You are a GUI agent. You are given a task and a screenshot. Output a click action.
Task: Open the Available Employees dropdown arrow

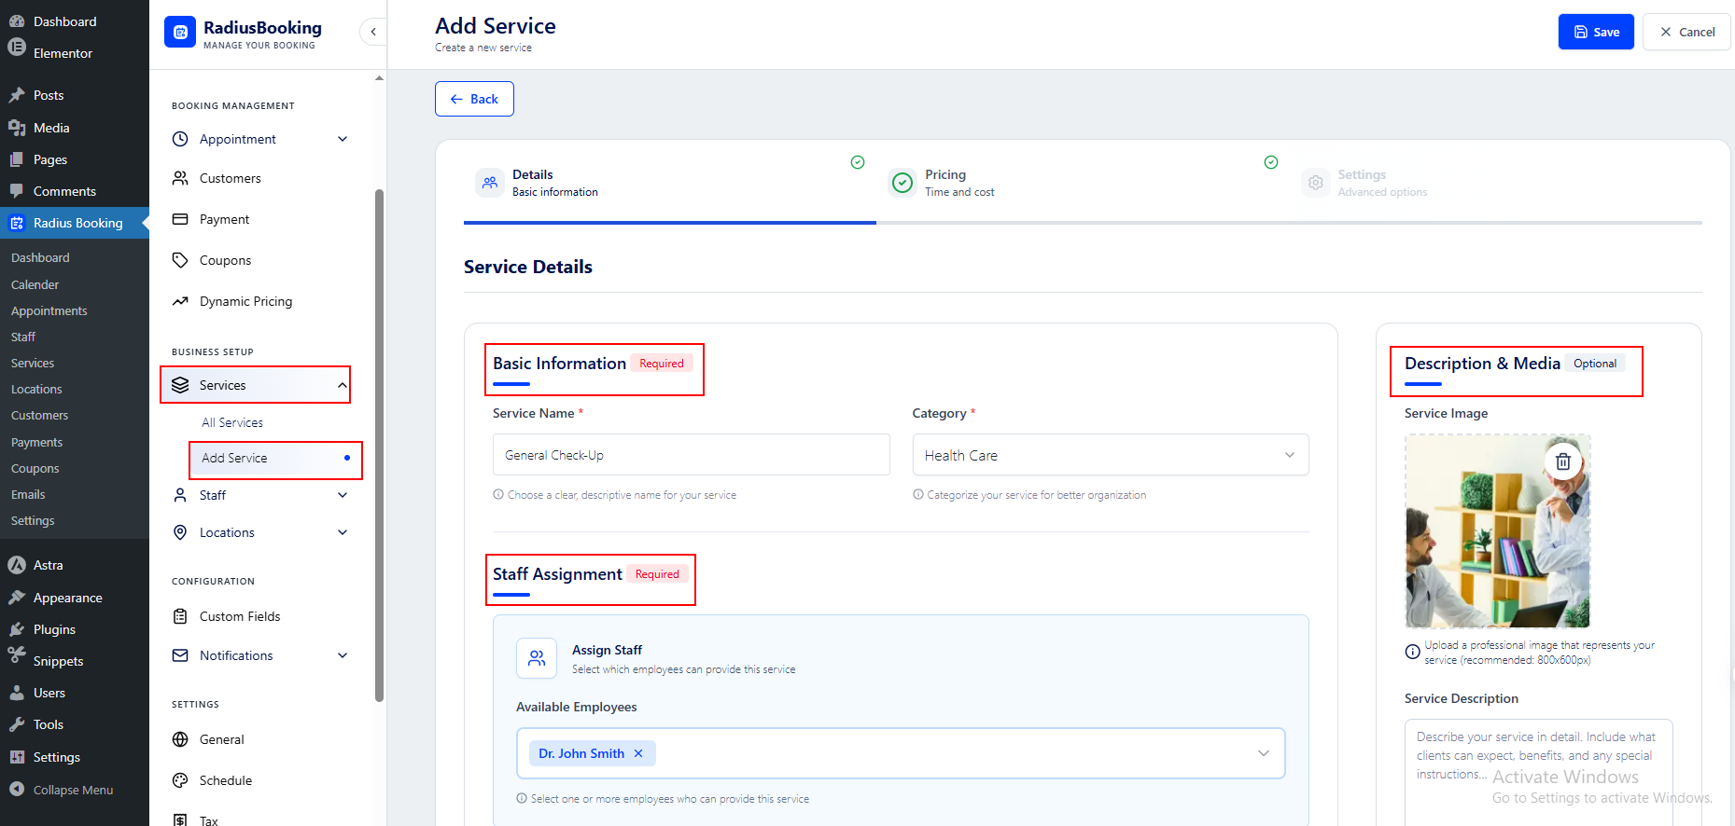click(1264, 753)
